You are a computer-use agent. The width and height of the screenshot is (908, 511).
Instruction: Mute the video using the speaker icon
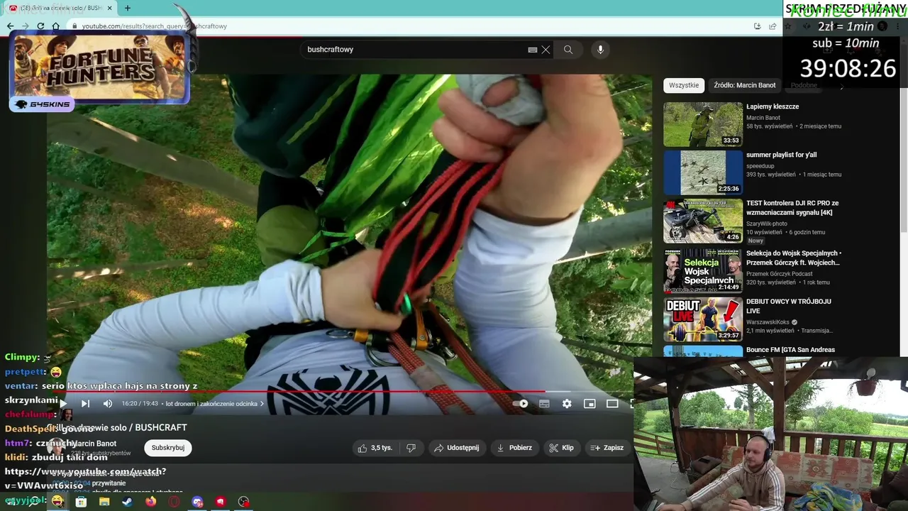(x=108, y=404)
